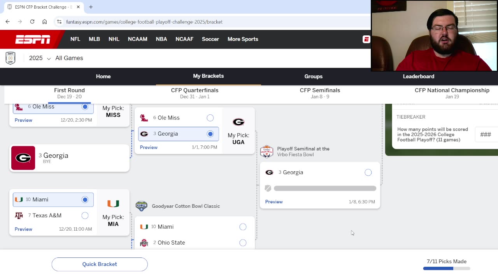This screenshot has width=498, height=280.
Task: Click Ole Miss logo in quarterfinal matchup
Action: [x=144, y=118]
